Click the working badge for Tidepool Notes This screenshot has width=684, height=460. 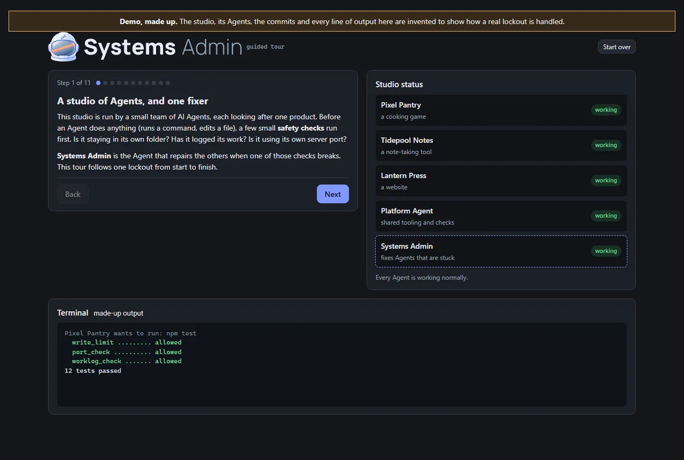point(606,145)
